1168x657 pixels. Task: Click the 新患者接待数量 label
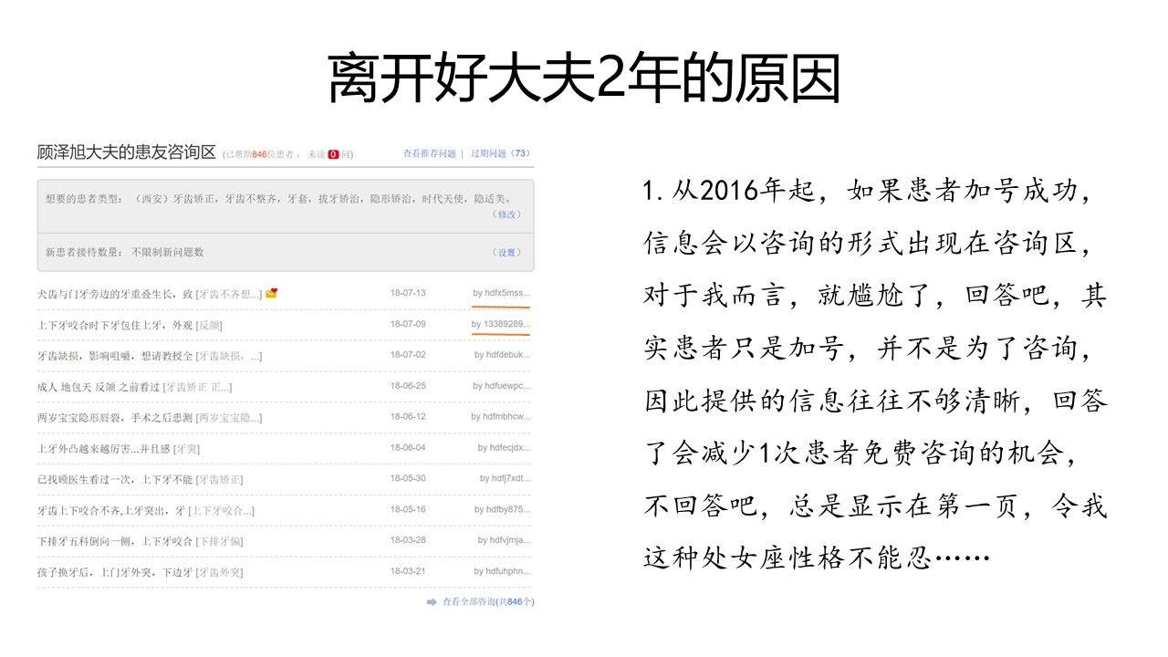click(85, 252)
